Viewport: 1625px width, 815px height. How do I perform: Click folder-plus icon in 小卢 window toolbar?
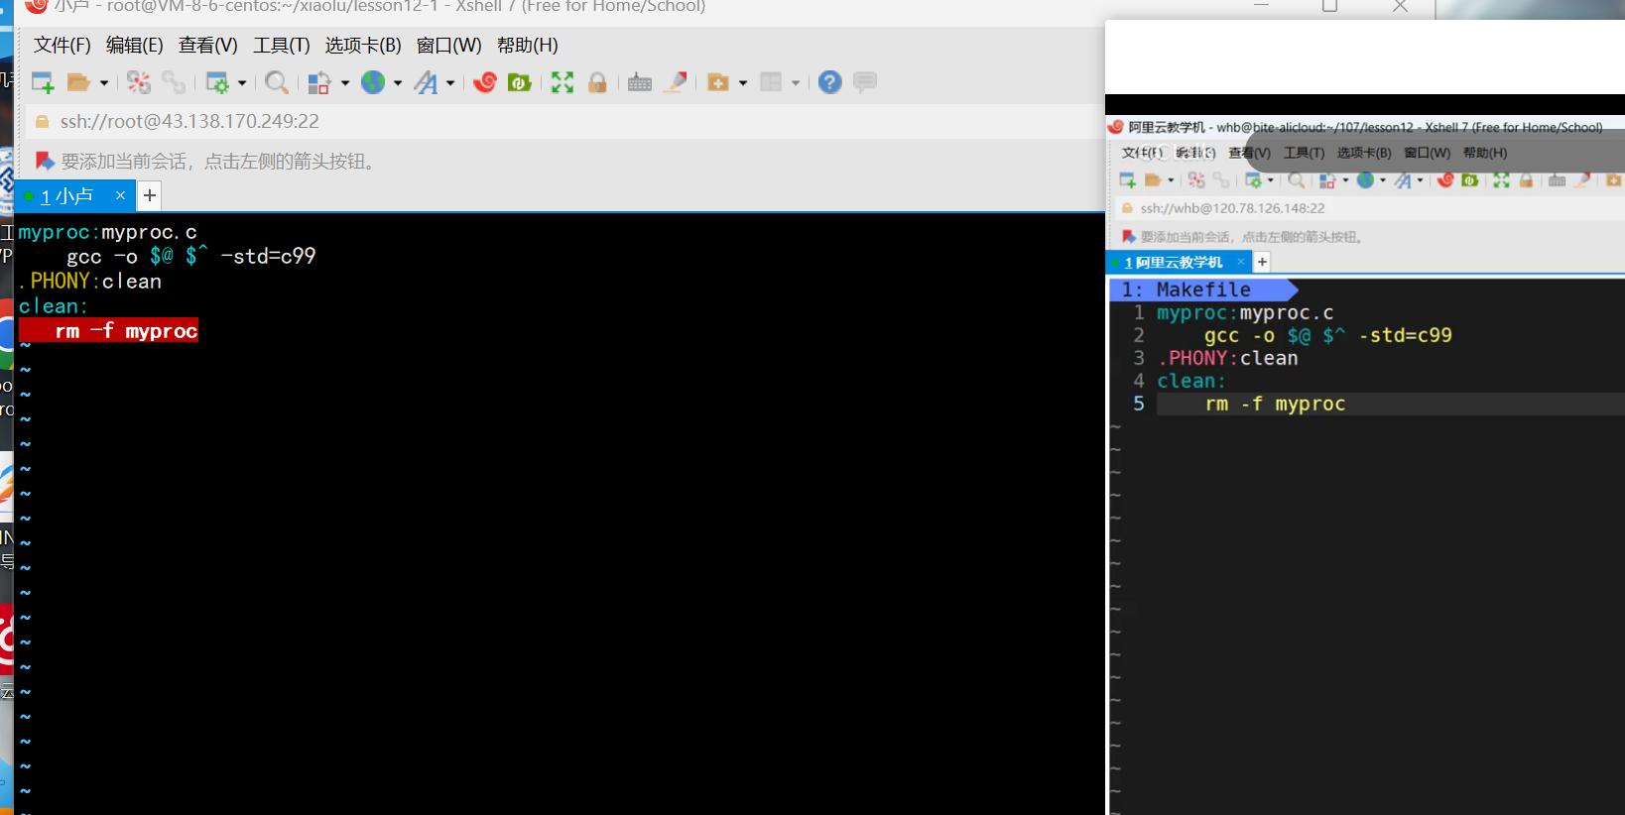pyautogui.click(x=718, y=82)
